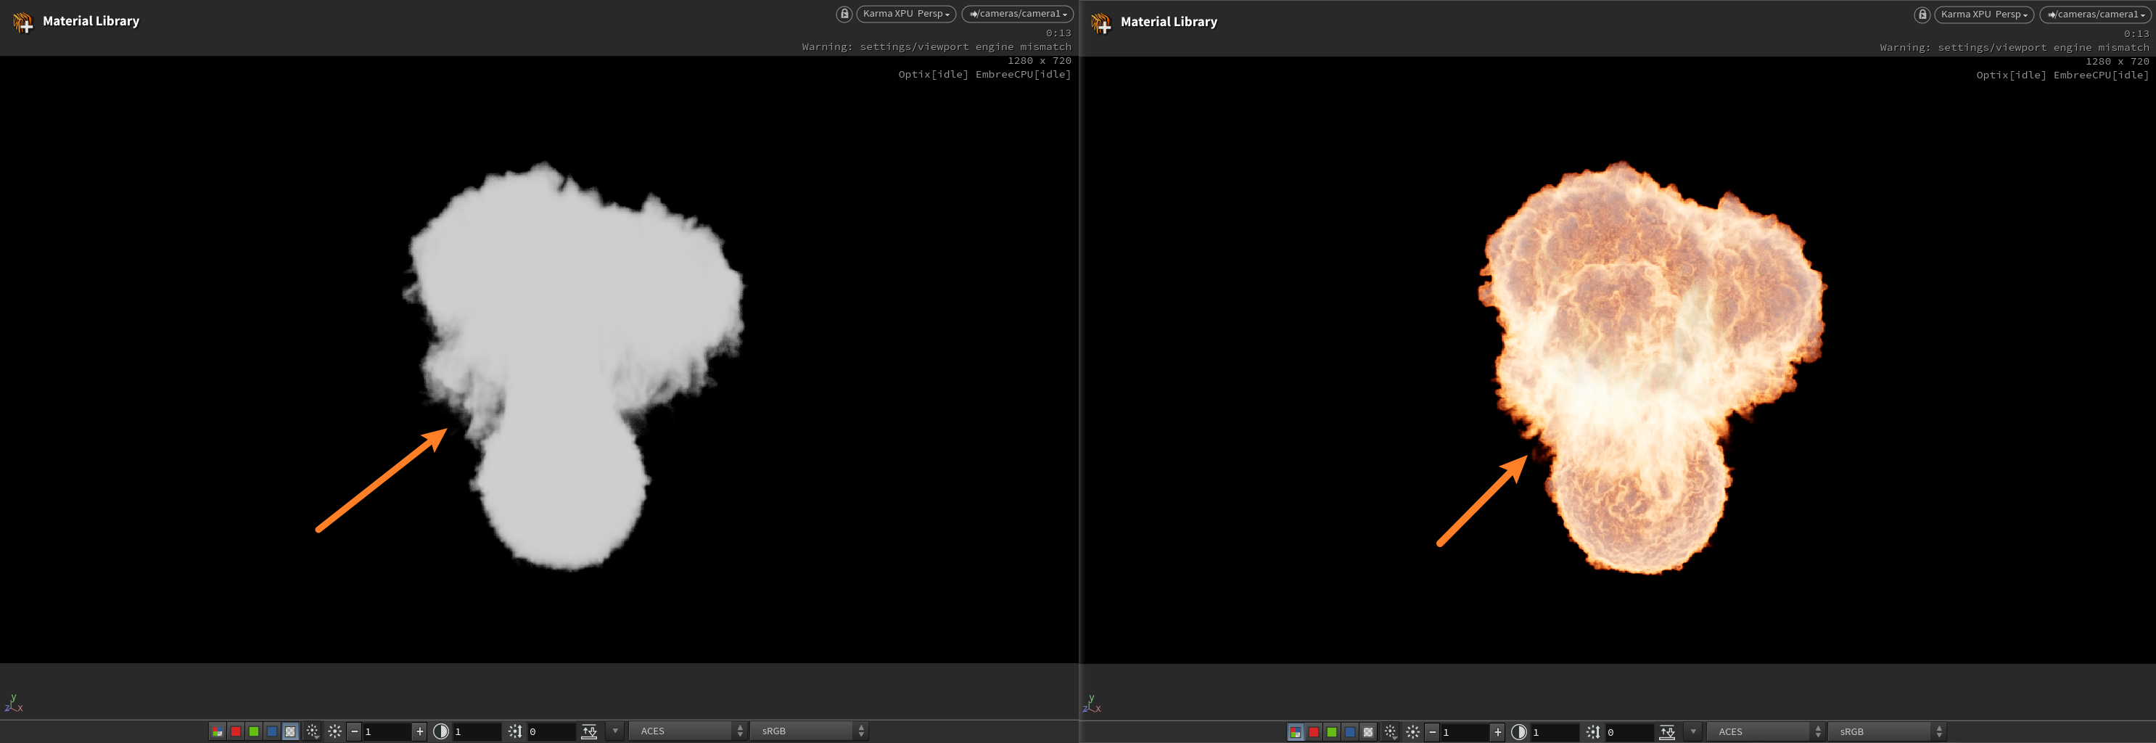Image resolution: width=2156 pixels, height=743 pixels.
Task: Click the XYZ axis gizmo in left viewport
Action: click(13, 704)
